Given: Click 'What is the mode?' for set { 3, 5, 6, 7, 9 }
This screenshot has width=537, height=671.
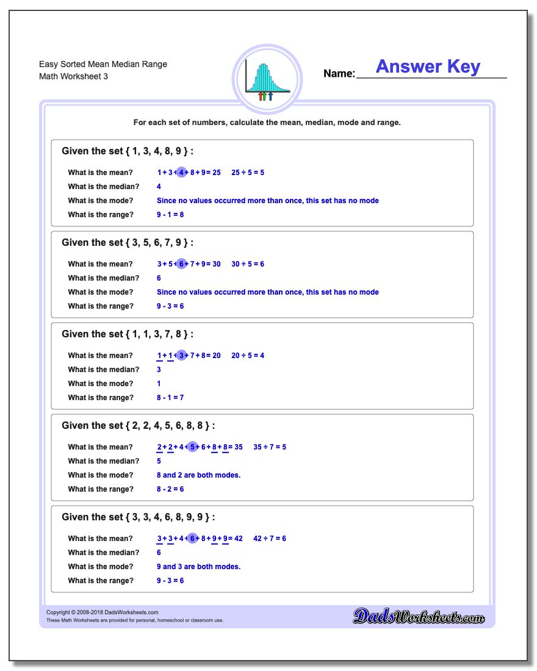Looking at the screenshot, I should coord(101,292).
